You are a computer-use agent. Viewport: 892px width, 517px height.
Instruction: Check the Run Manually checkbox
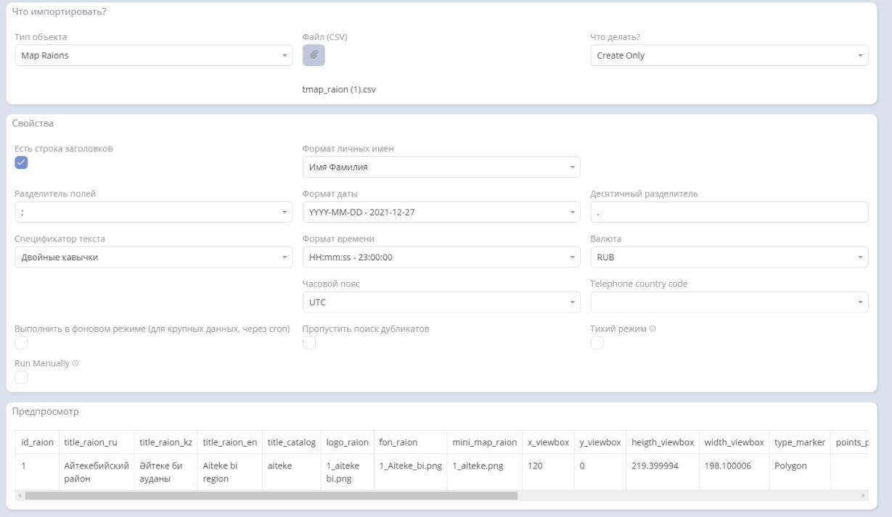[x=21, y=377]
